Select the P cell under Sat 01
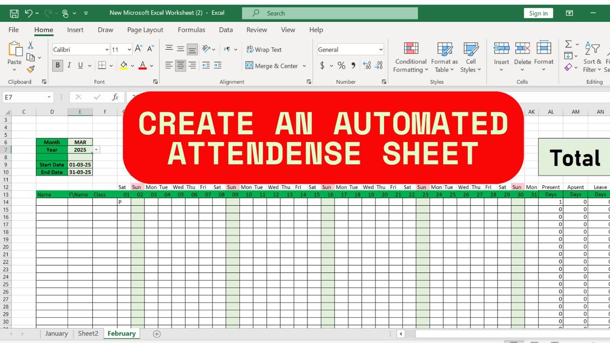 click(124, 202)
